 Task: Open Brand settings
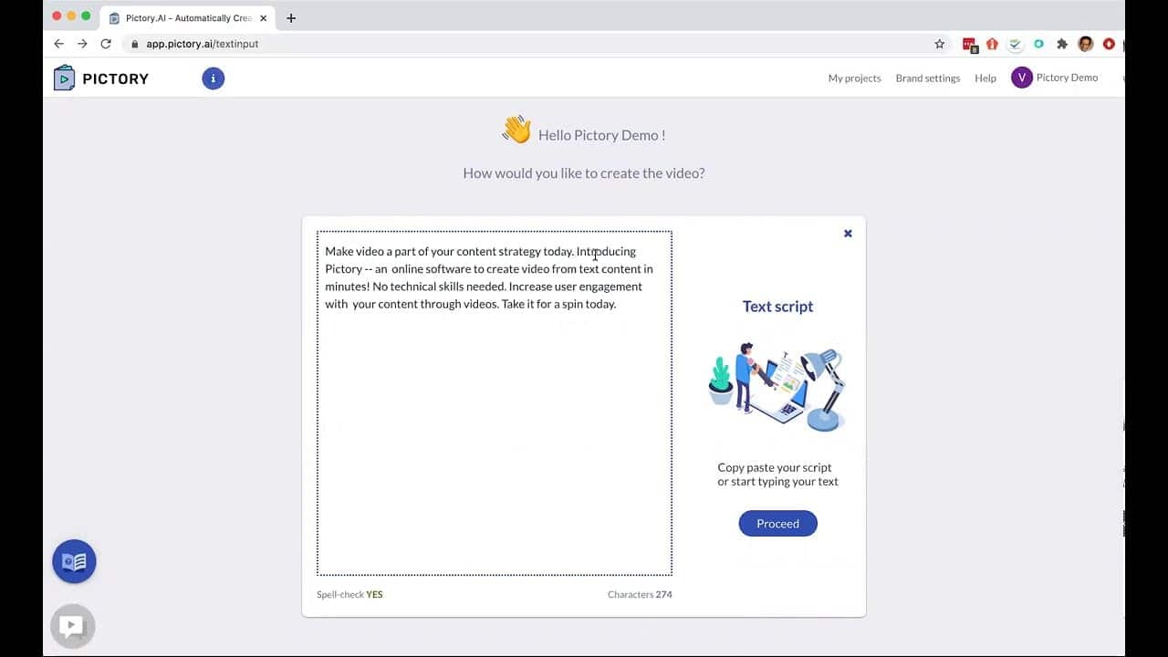928,78
